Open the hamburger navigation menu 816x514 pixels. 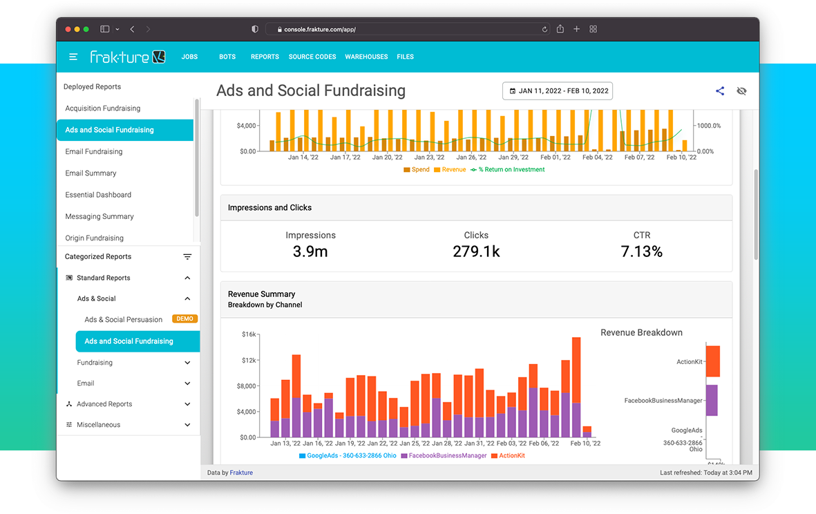tap(73, 57)
